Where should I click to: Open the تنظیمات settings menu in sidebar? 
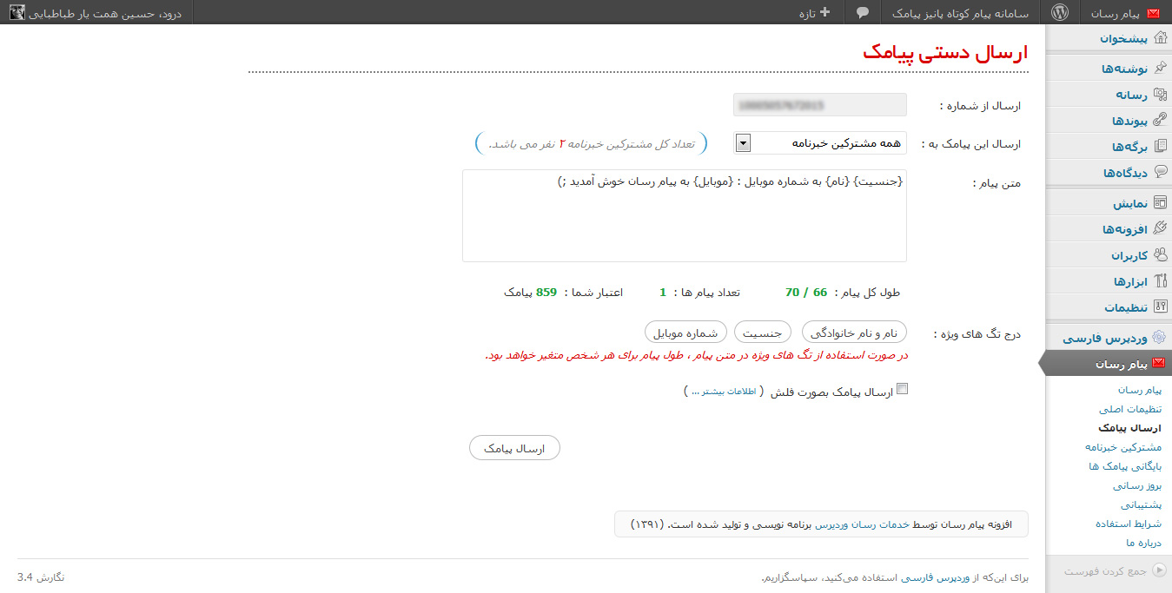[x=1126, y=307]
